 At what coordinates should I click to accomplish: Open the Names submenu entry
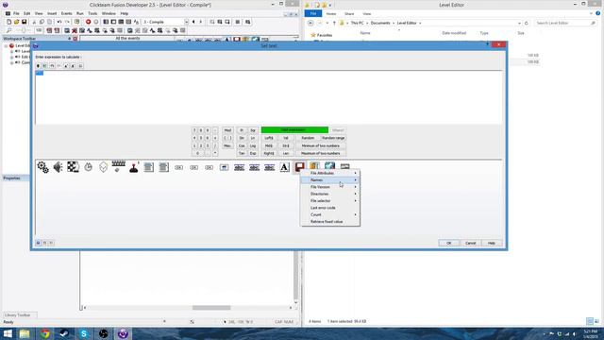tap(330, 180)
